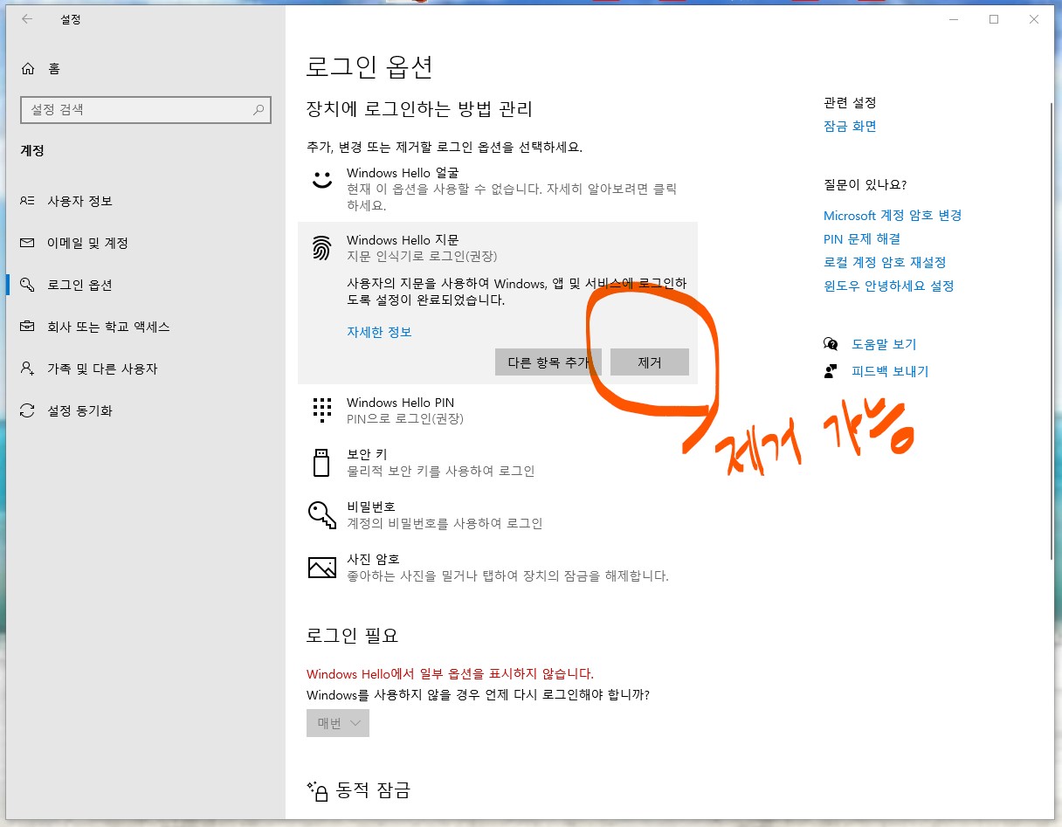Image resolution: width=1062 pixels, height=827 pixels.
Task: Click the Windows Hello 얼굴 smiley icon
Action: (322, 180)
